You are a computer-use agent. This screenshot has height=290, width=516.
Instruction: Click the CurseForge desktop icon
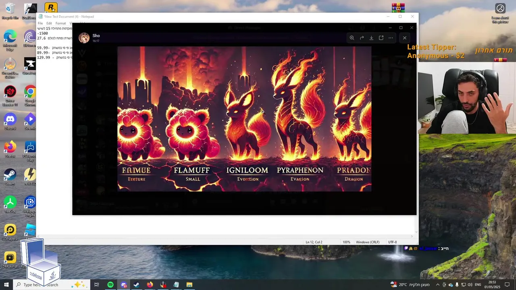pyautogui.click(x=30, y=66)
